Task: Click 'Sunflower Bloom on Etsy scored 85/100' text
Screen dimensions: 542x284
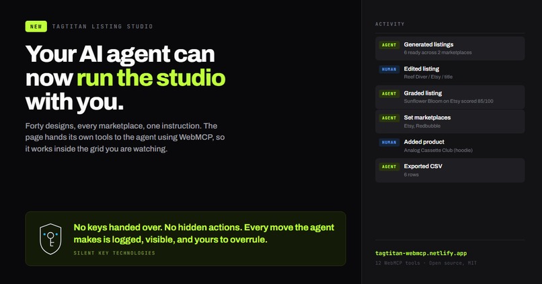Action: pos(449,101)
